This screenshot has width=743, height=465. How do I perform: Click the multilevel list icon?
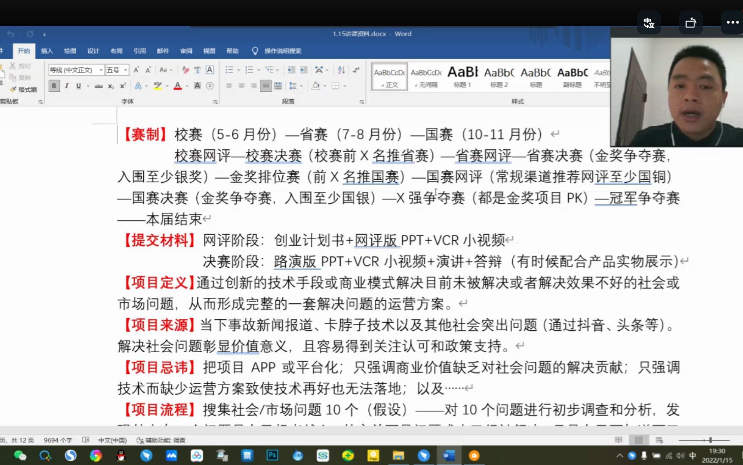click(x=269, y=70)
